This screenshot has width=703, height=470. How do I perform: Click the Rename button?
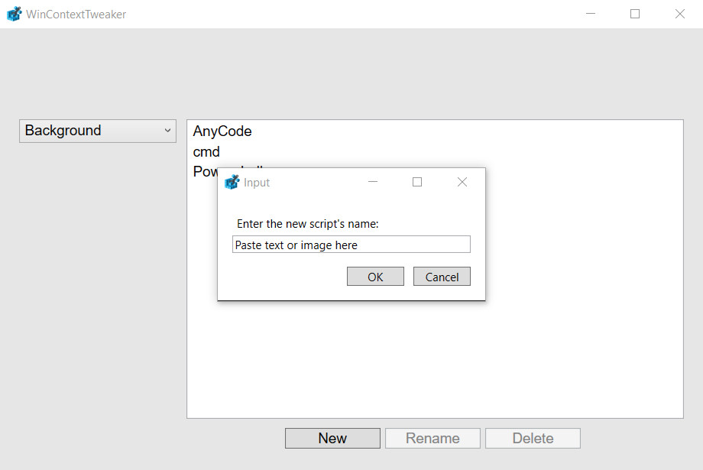coord(432,438)
